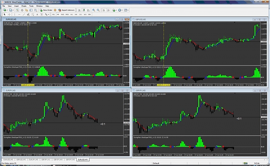Open the Tools menu
Image resolution: width=270 pixels, height=166 pixels.
(31, 6)
